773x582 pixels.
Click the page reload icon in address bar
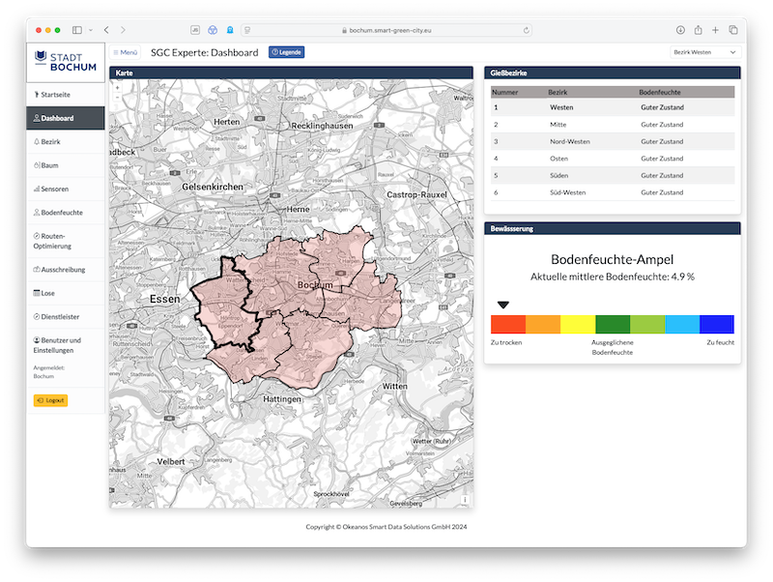click(526, 31)
